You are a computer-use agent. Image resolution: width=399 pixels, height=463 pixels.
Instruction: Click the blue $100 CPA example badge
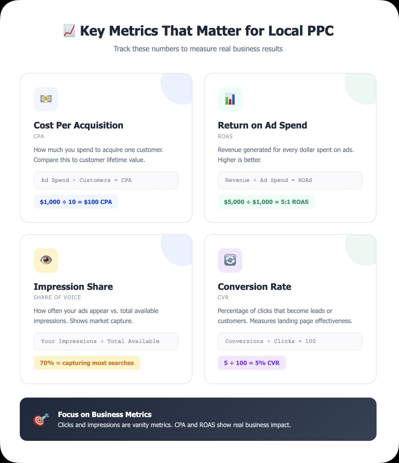tap(76, 202)
